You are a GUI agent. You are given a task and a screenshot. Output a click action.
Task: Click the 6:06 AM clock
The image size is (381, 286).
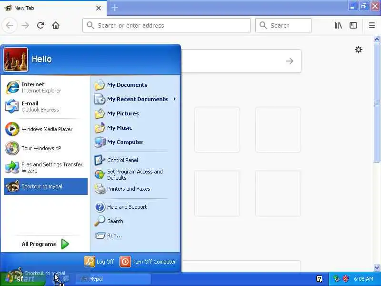pyautogui.click(x=363, y=279)
